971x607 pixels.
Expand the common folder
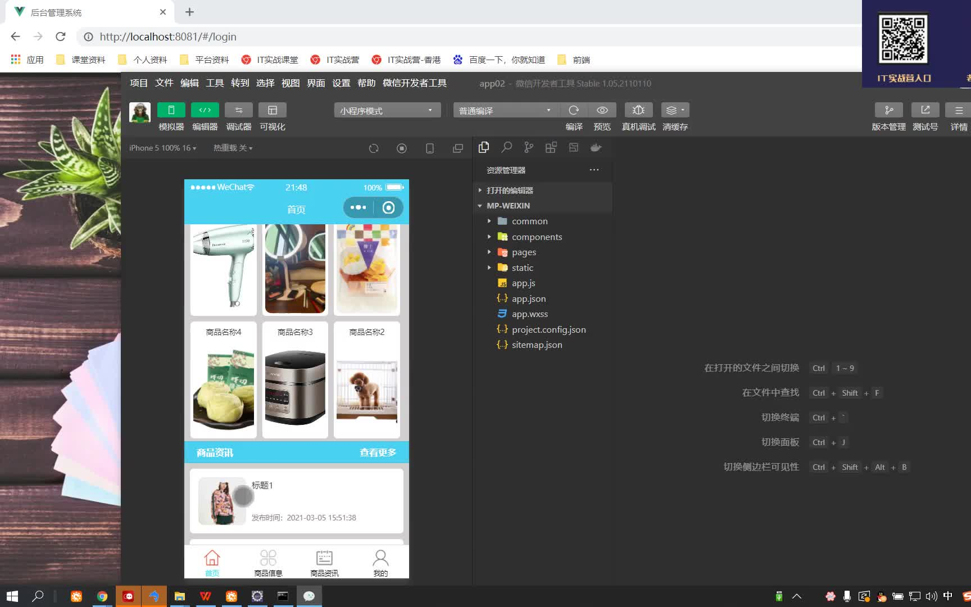[x=543, y=221]
